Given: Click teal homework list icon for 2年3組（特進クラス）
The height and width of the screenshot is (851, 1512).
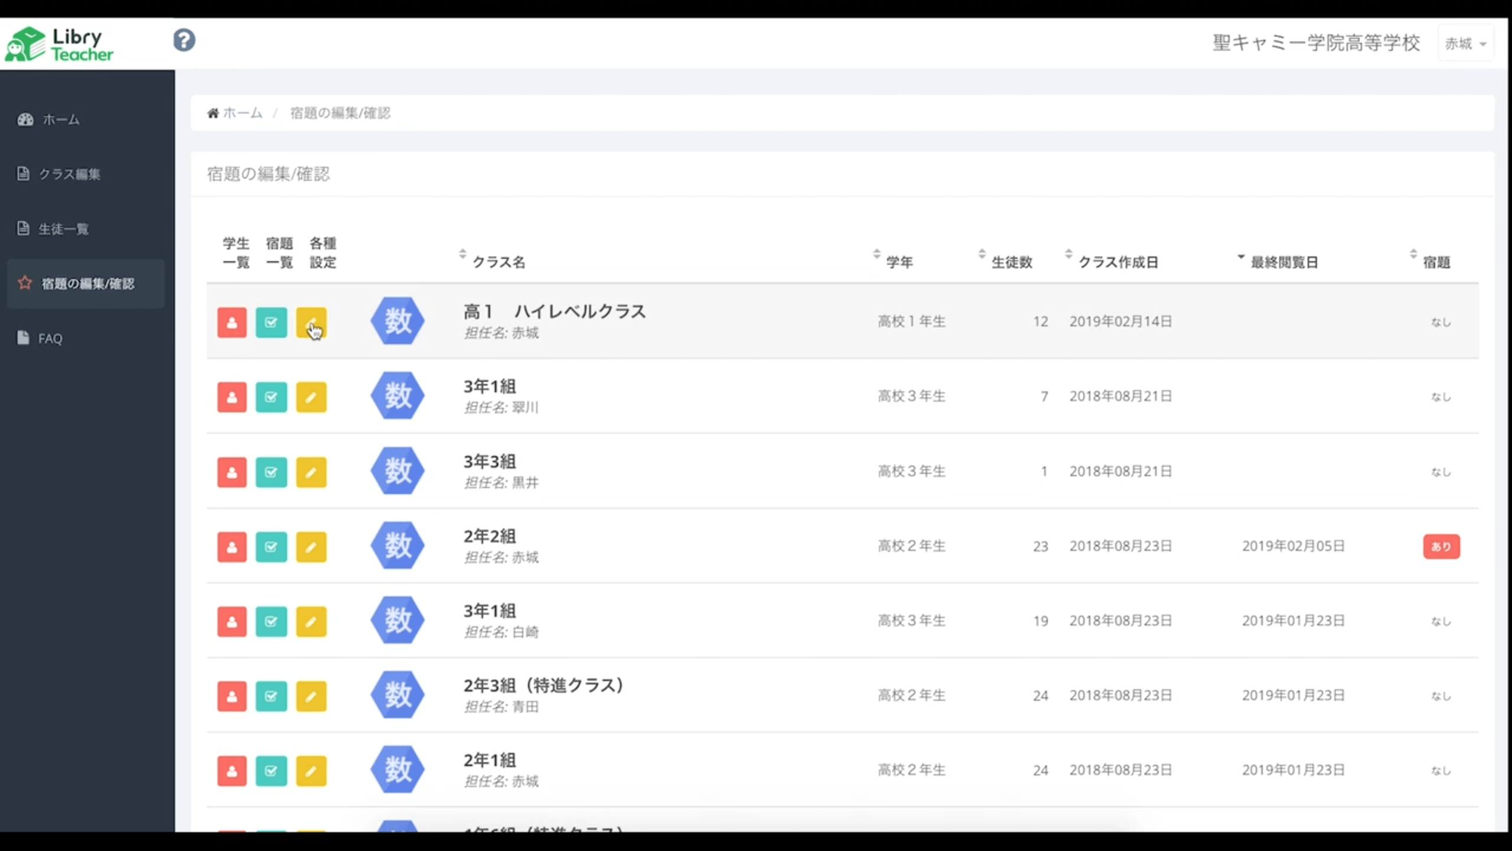Looking at the screenshot, I should point(271,696).
